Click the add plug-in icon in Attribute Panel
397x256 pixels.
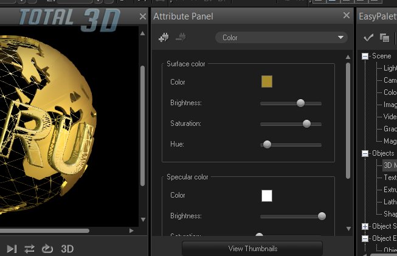click(x=163, y=38)
